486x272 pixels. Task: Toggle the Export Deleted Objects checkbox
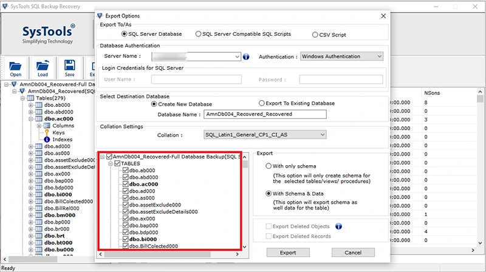[x=269, y=226]
